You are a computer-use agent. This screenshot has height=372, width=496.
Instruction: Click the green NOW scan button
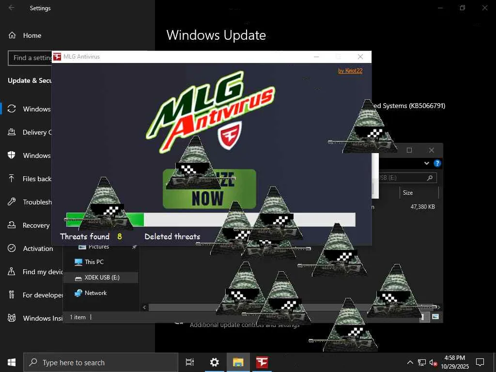tap(209, 189)
